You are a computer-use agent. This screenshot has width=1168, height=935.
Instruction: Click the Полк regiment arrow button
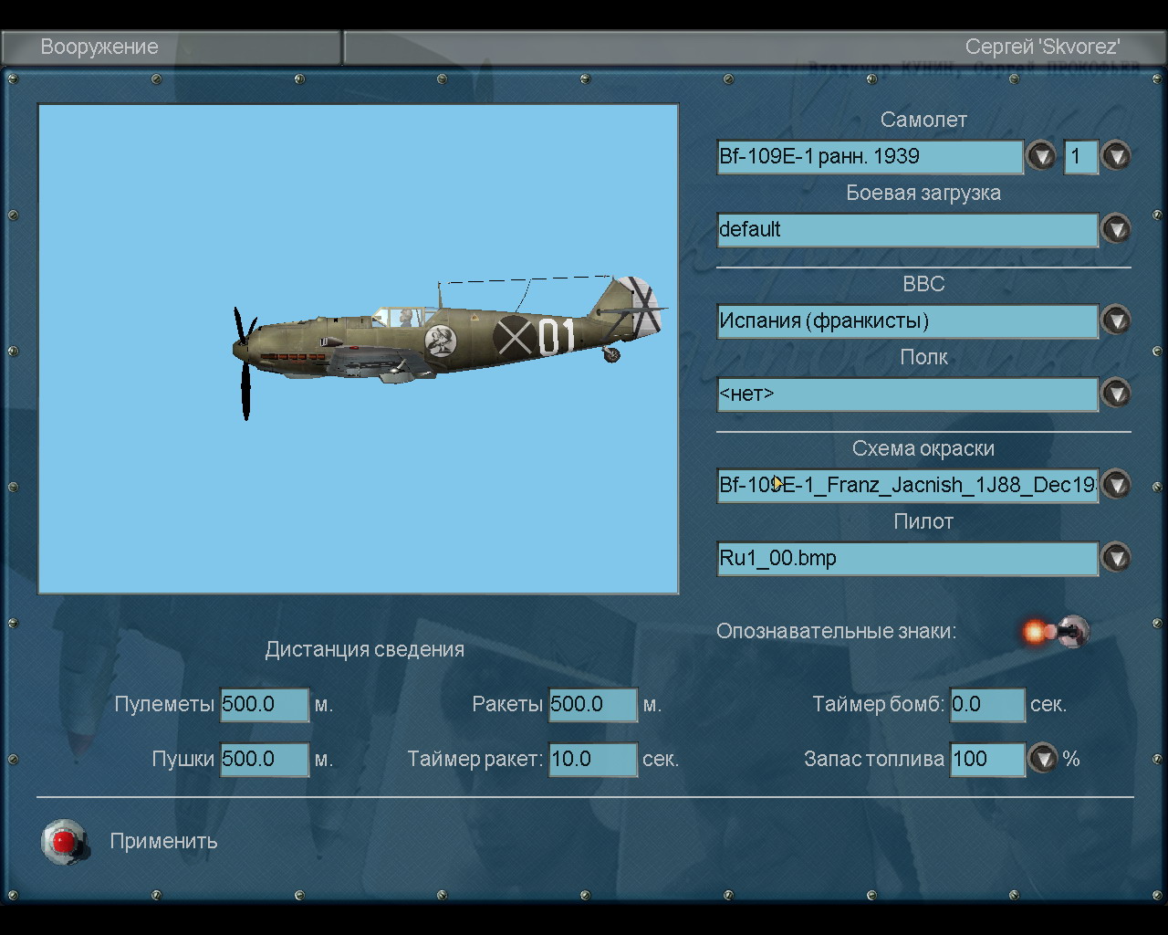(1115, 394)
